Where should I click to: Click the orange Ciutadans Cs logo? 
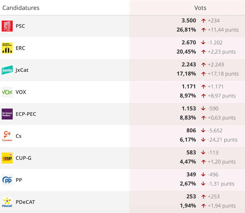(x=7, y=136)
